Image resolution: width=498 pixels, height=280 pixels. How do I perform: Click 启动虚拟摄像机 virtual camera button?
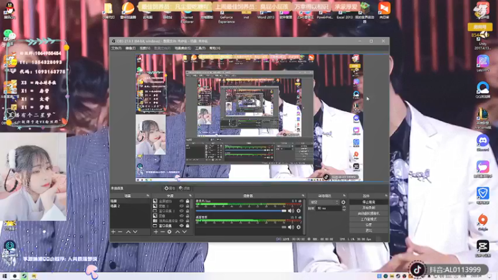(369, 213)
